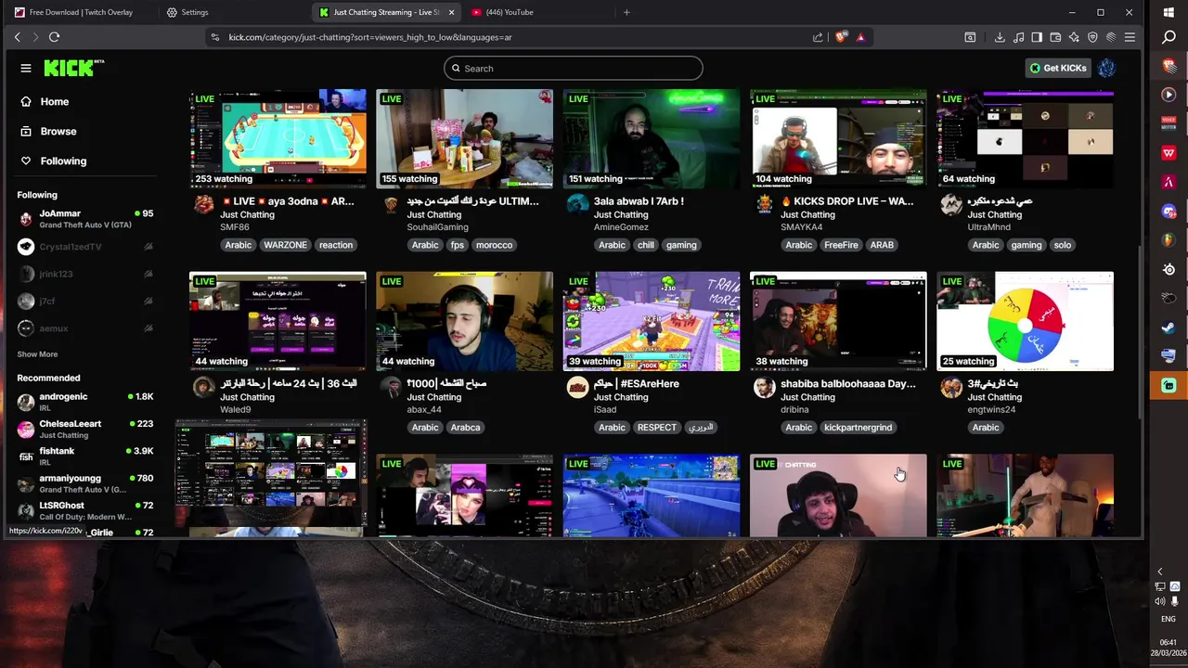Viewport: 1188px width, 668px height.
Task: Open the Brave Shields icon
Action: point(841,37)
